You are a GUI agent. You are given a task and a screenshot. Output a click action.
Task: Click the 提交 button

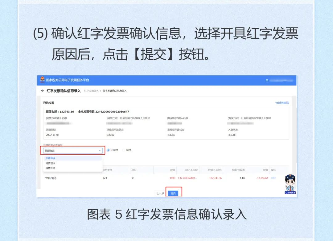pyautogui.click(x=173, y=193)
